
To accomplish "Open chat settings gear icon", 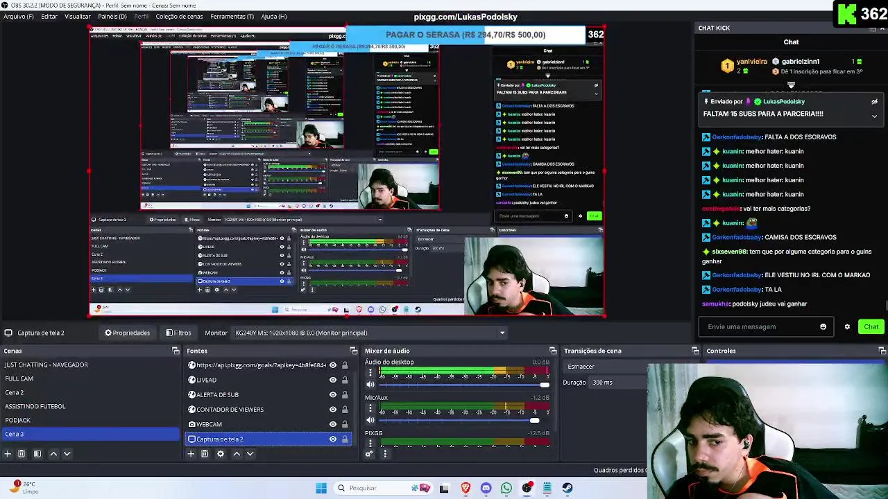I will 847,327.
